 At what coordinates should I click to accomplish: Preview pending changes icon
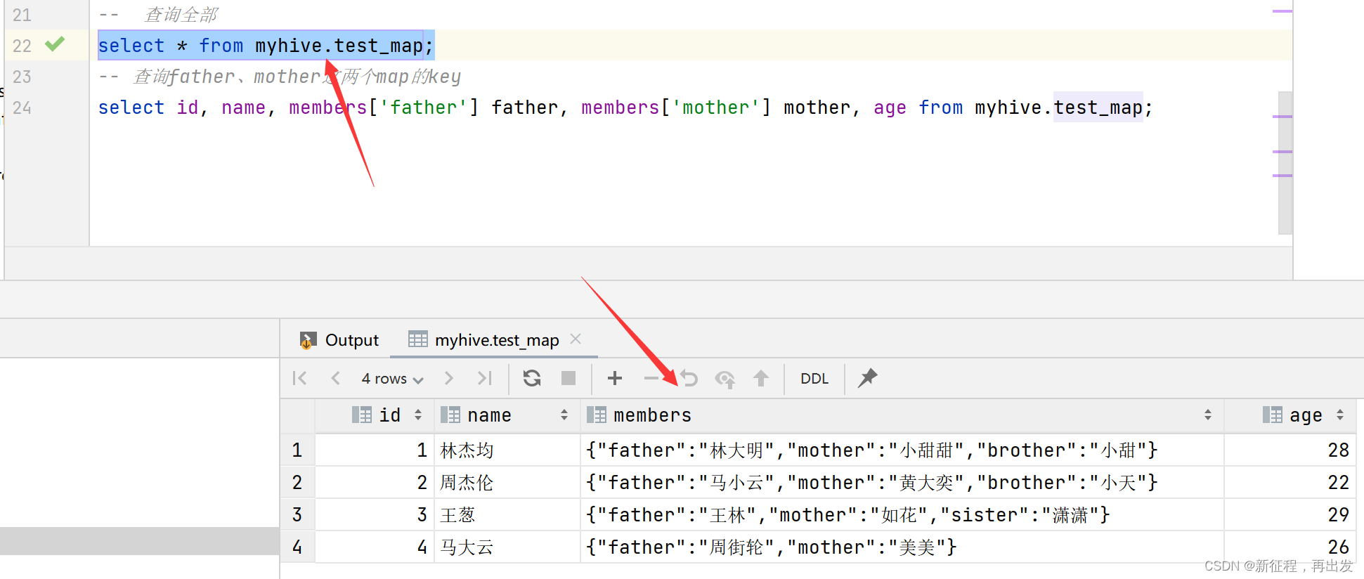pyautogui.click(x=725, y=379)
